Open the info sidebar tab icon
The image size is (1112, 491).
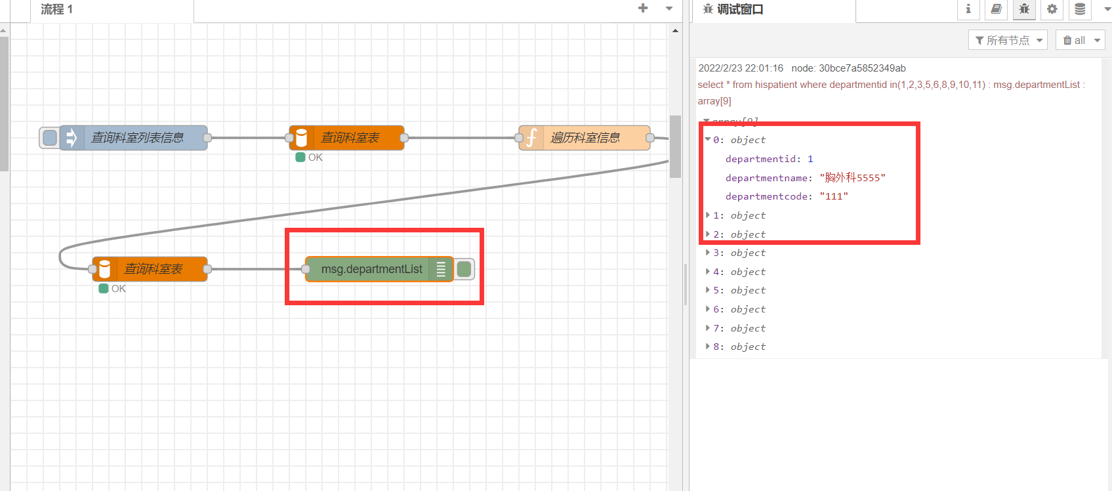968,9
